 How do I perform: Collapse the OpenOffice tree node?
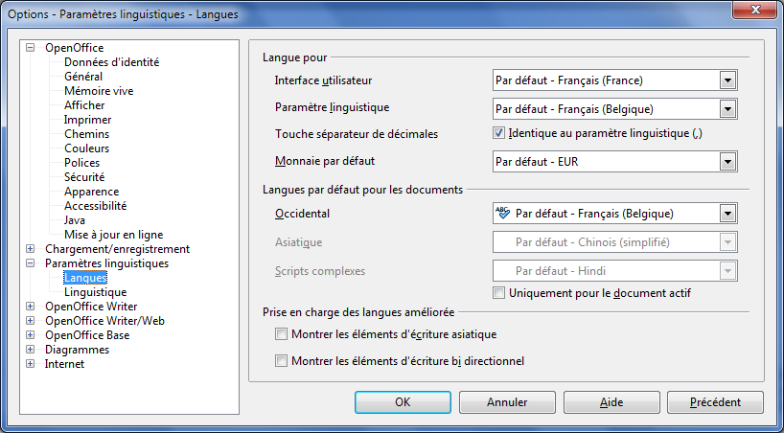click(x=31, y=48)
